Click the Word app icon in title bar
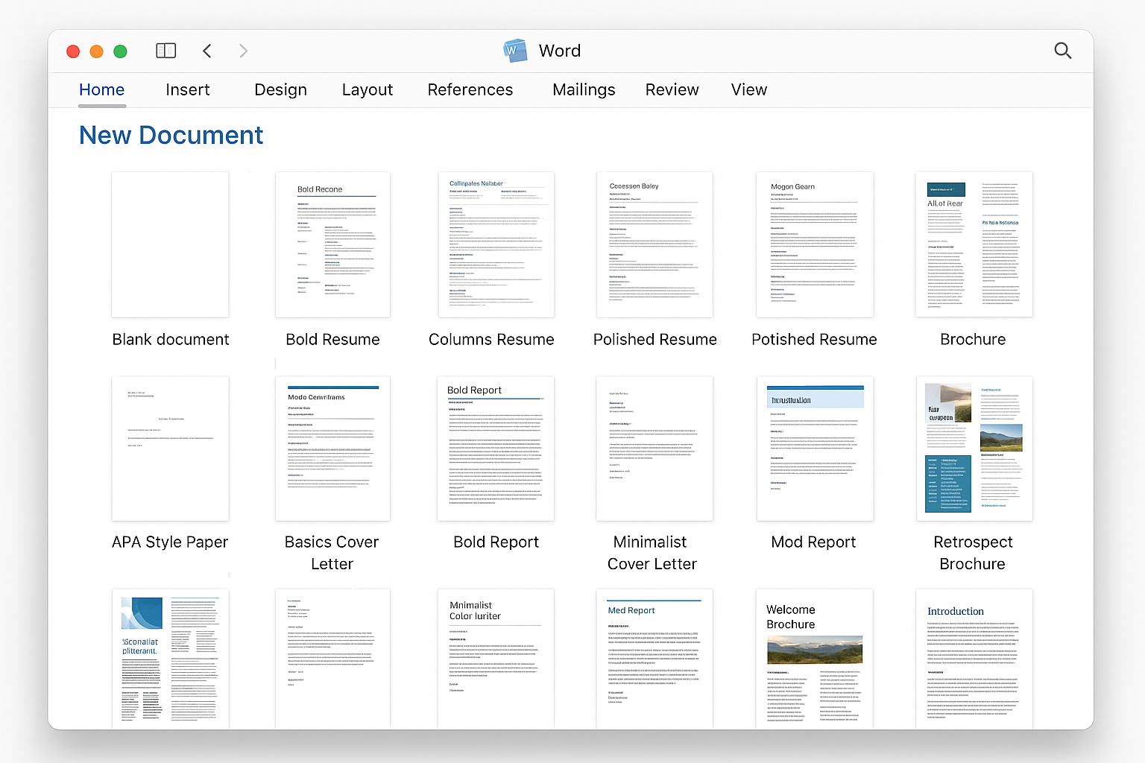1145x763 pixels. point(515,51)
